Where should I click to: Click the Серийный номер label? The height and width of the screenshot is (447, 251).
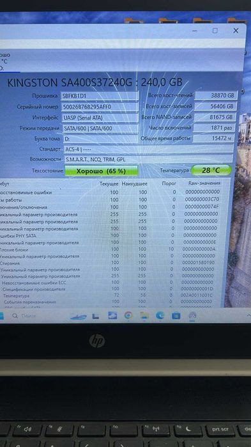tap(38, 107)
